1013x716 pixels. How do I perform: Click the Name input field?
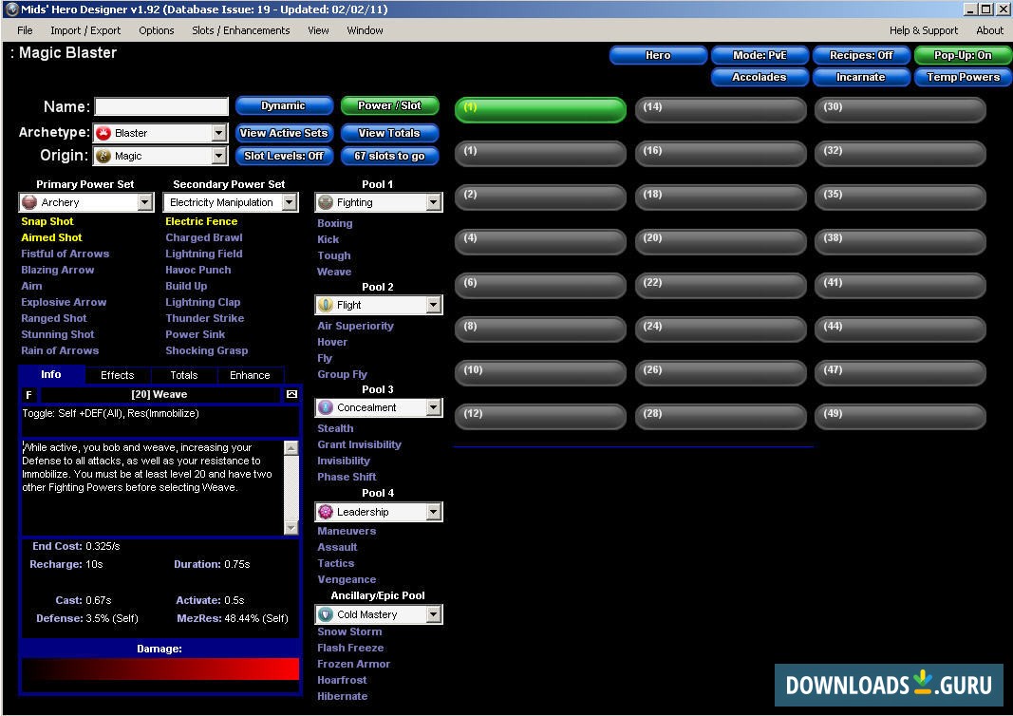point(161,106)
